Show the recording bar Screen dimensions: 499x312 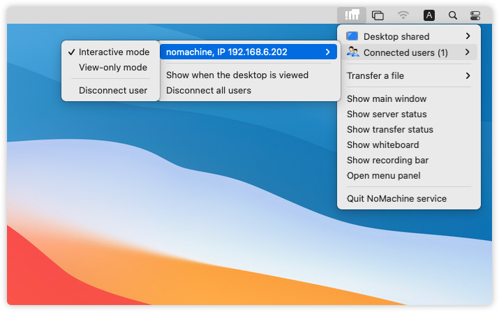pyautogui.click(x=387, y=161)
